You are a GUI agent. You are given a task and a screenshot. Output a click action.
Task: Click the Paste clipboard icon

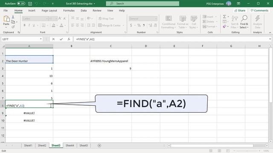6,19
